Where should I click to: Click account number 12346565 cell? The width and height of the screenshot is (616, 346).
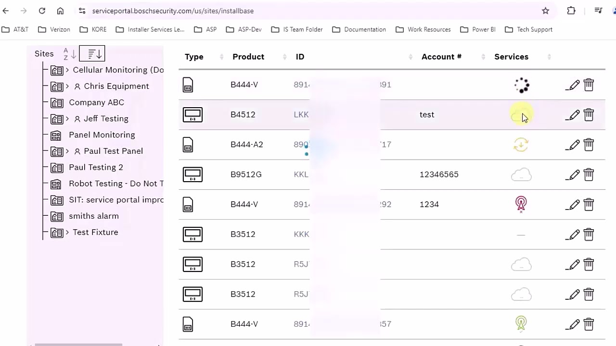(439, 174)
